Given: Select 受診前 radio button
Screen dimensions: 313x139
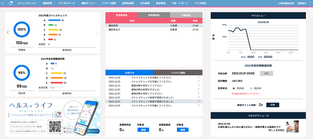Looking at the screenshot, I should click(234, 88).
